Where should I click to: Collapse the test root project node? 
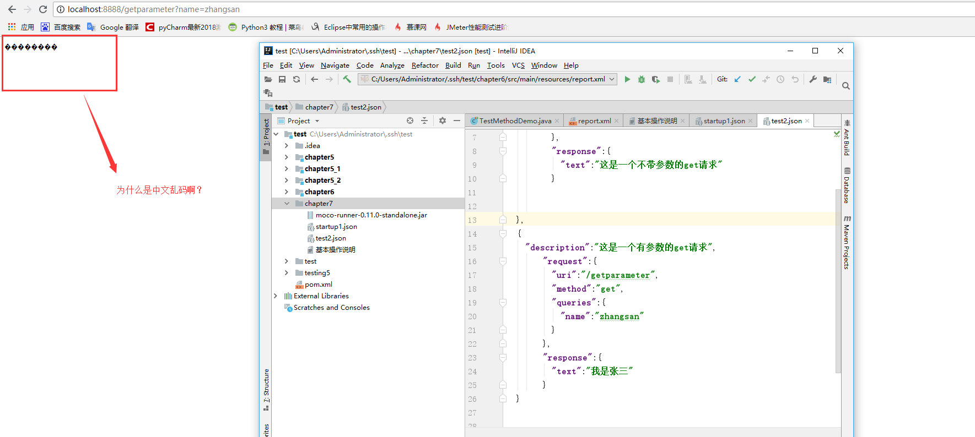pyautogui.click(x=276, y=134)
